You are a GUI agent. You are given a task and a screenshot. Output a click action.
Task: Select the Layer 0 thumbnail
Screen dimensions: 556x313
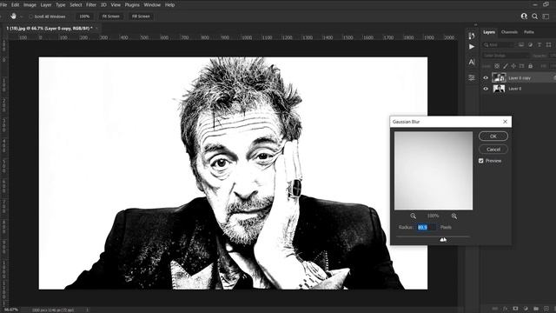499,89
